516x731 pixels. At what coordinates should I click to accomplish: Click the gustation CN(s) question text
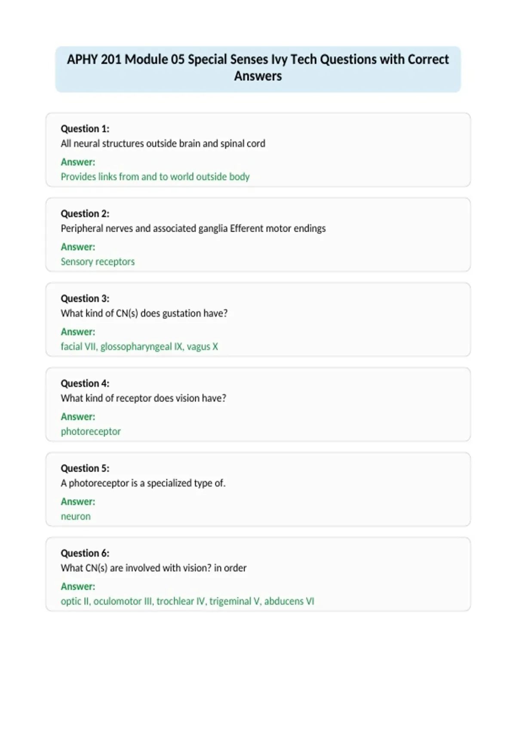pyautogui.click(x=144, y=313)
